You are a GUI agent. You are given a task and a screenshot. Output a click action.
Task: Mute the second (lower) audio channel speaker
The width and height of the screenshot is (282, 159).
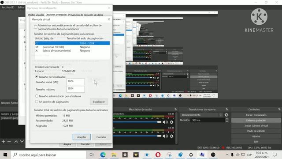165,136
